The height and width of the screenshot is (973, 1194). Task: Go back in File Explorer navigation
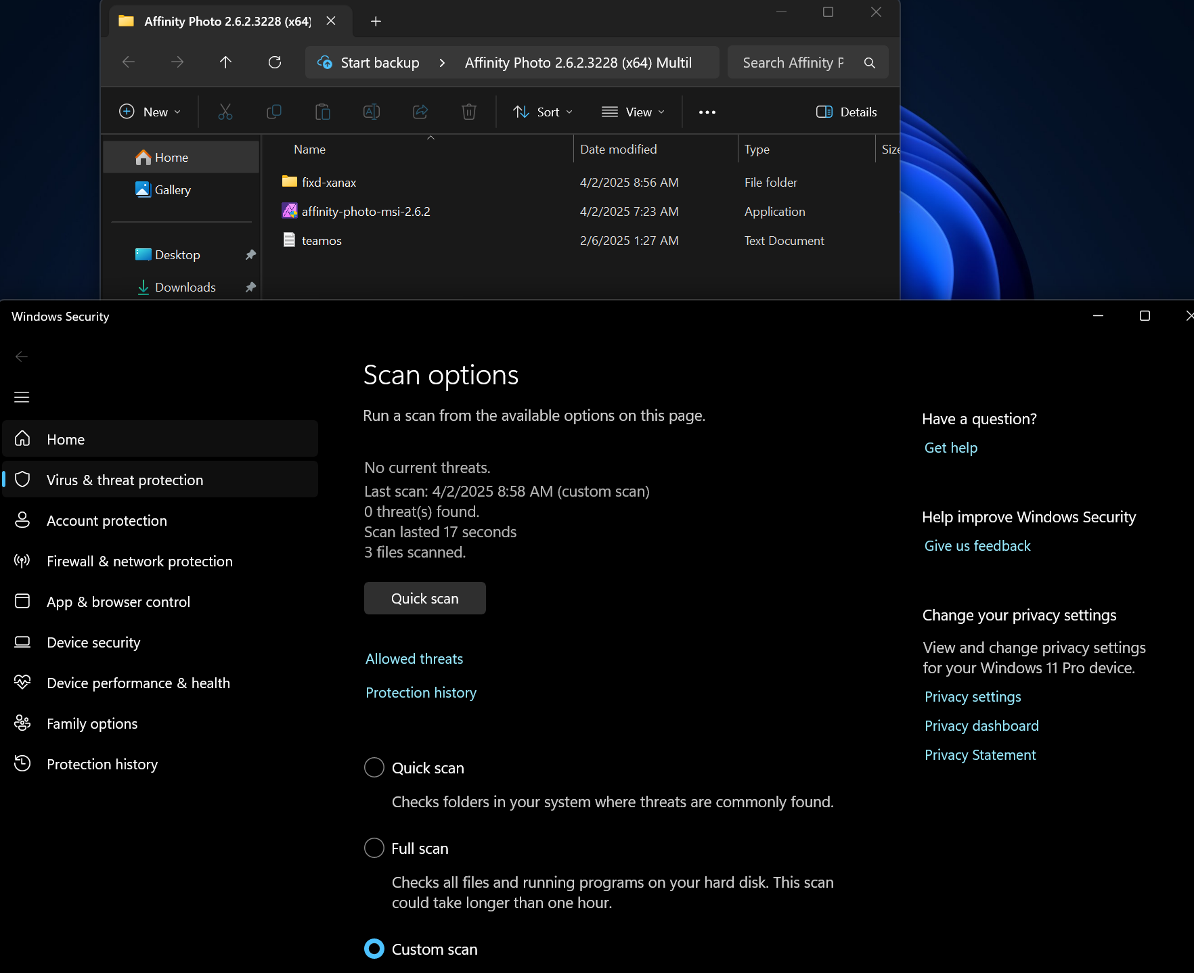(x=129, y=62)
